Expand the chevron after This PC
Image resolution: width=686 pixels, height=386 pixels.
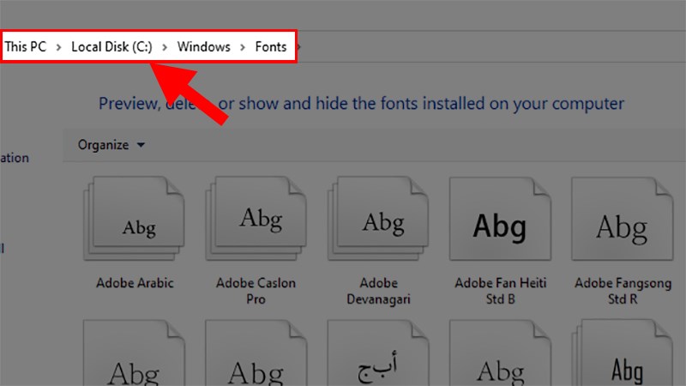pyautogui.click(x=58, y=47)
